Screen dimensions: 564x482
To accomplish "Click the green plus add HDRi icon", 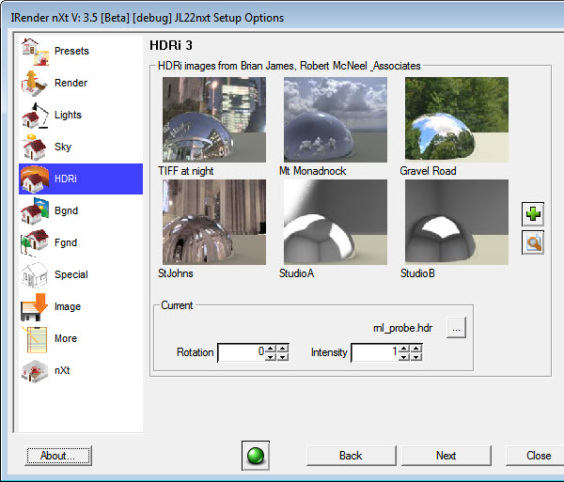I will (x=533, y=214).
